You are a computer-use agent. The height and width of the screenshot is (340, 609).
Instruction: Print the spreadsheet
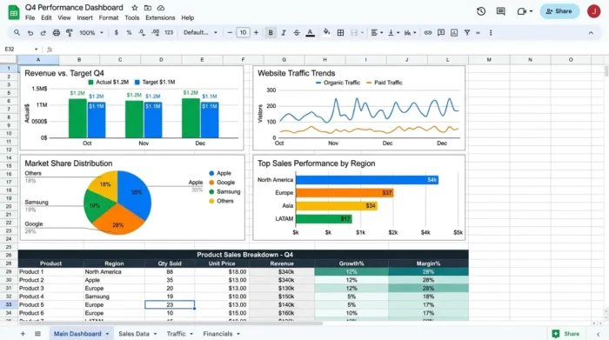(x=57, y=32)
